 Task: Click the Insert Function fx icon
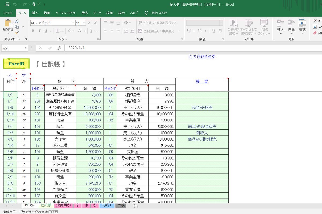coord(59,48)
